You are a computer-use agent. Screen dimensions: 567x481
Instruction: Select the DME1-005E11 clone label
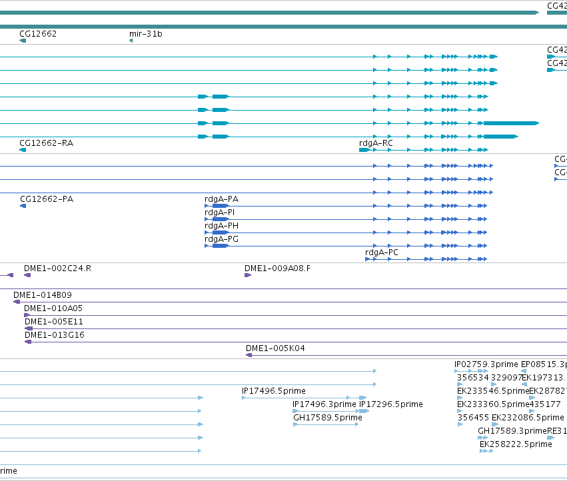tap(53, 322)
